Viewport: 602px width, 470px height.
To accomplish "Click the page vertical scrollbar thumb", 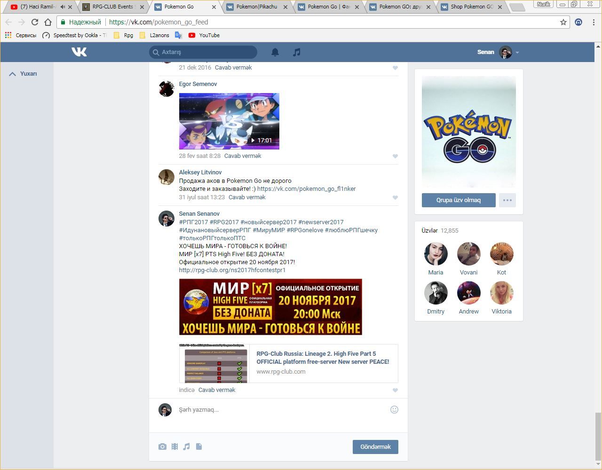I will tap(598, 437).
